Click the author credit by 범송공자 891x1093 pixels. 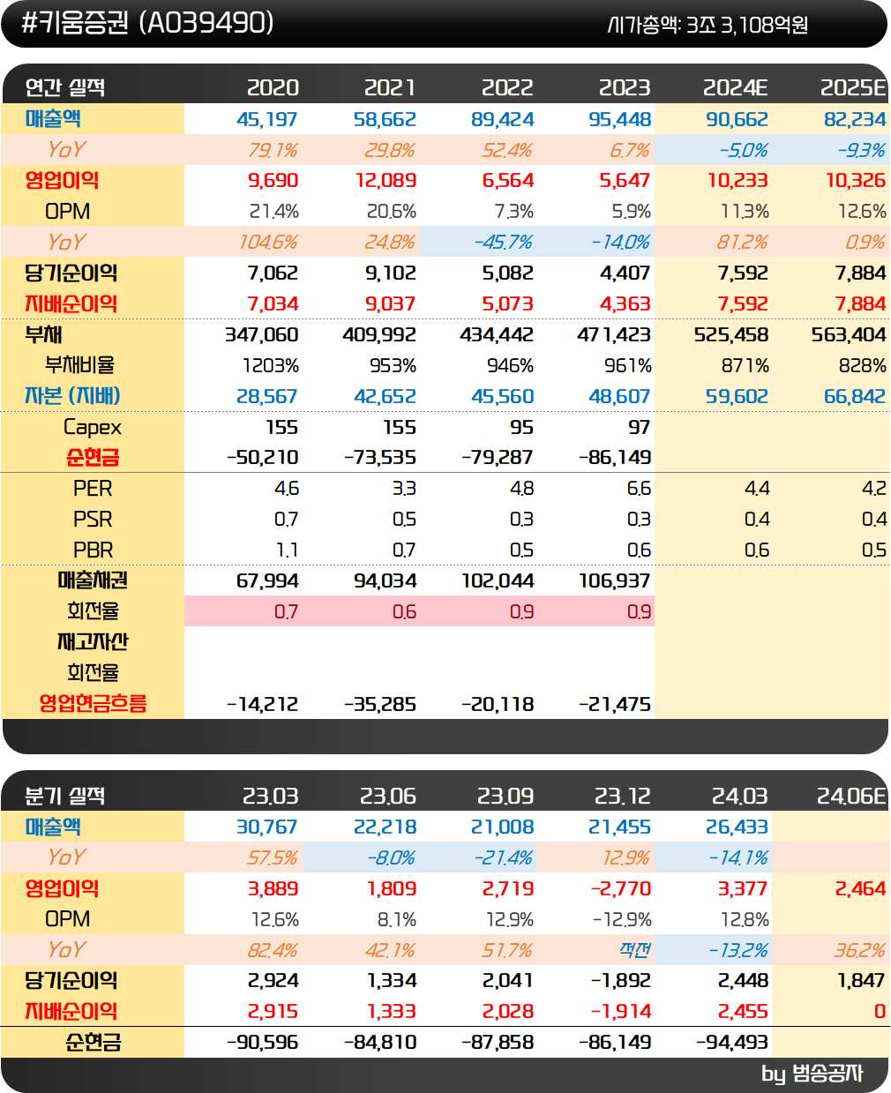tap(812, 1074)
